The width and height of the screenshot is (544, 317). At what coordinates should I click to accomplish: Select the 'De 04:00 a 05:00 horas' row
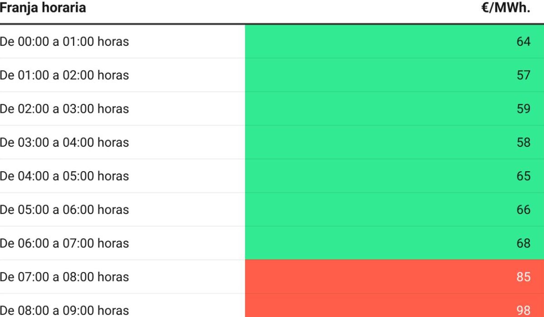[272, 176]
